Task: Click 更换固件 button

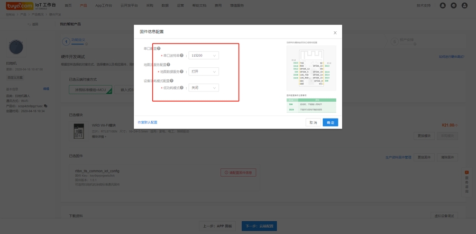Action: 424,157
